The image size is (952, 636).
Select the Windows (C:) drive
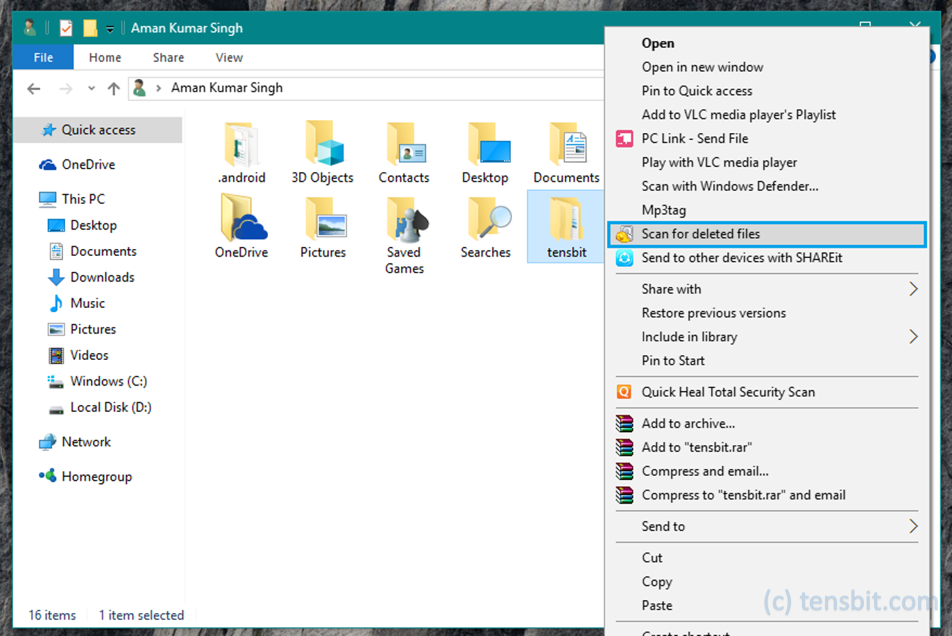[x=108, y=381]
